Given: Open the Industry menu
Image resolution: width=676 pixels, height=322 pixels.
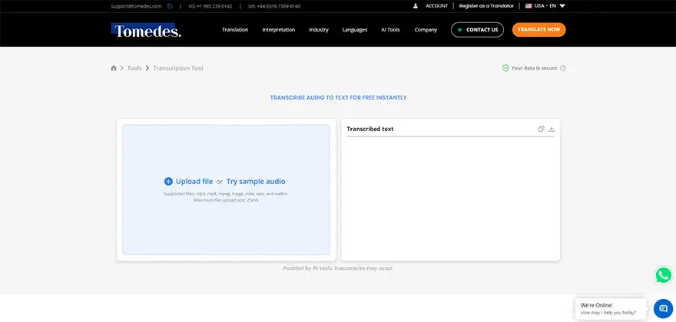Looking at the screenshot, I should coord(319,30).
